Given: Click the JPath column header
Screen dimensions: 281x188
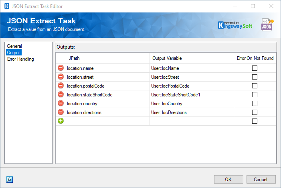Looking at the screenshot, I should (107, 58).
